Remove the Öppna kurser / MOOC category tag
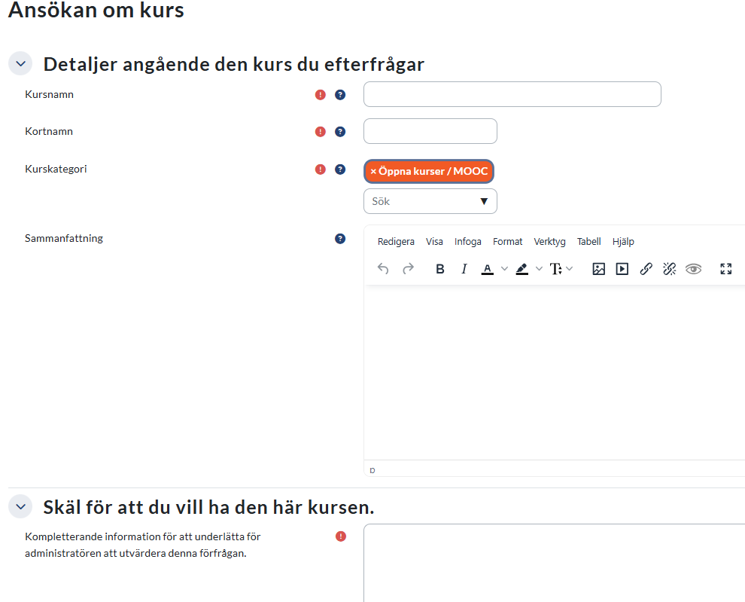Viewport: 745px width, 602px height. (x=429, y=171)
